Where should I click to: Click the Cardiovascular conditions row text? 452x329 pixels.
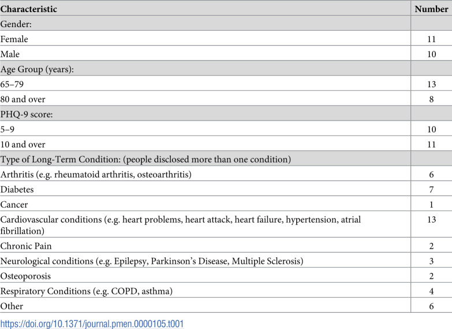(x=181, y=225)
